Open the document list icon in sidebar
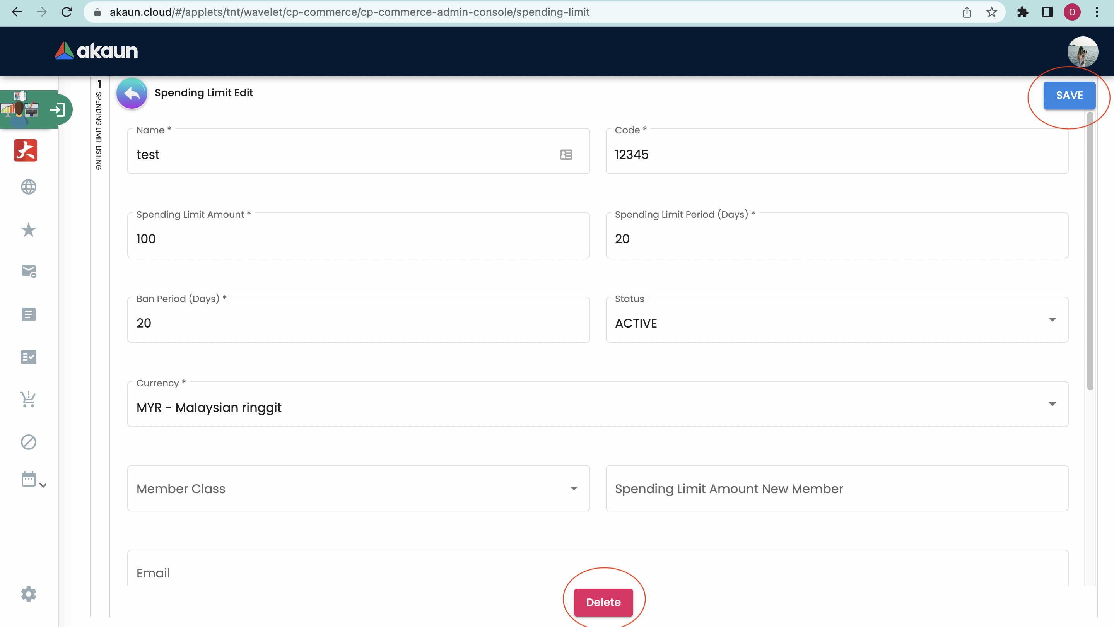Viewport: 1114px width, 627px height. pyautogui.click(x=29, y=314)
